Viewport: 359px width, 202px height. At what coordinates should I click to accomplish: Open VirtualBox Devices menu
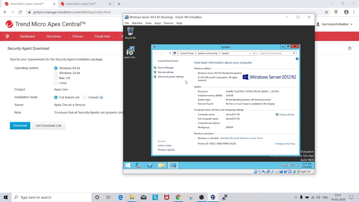click(x=169, y=23)
